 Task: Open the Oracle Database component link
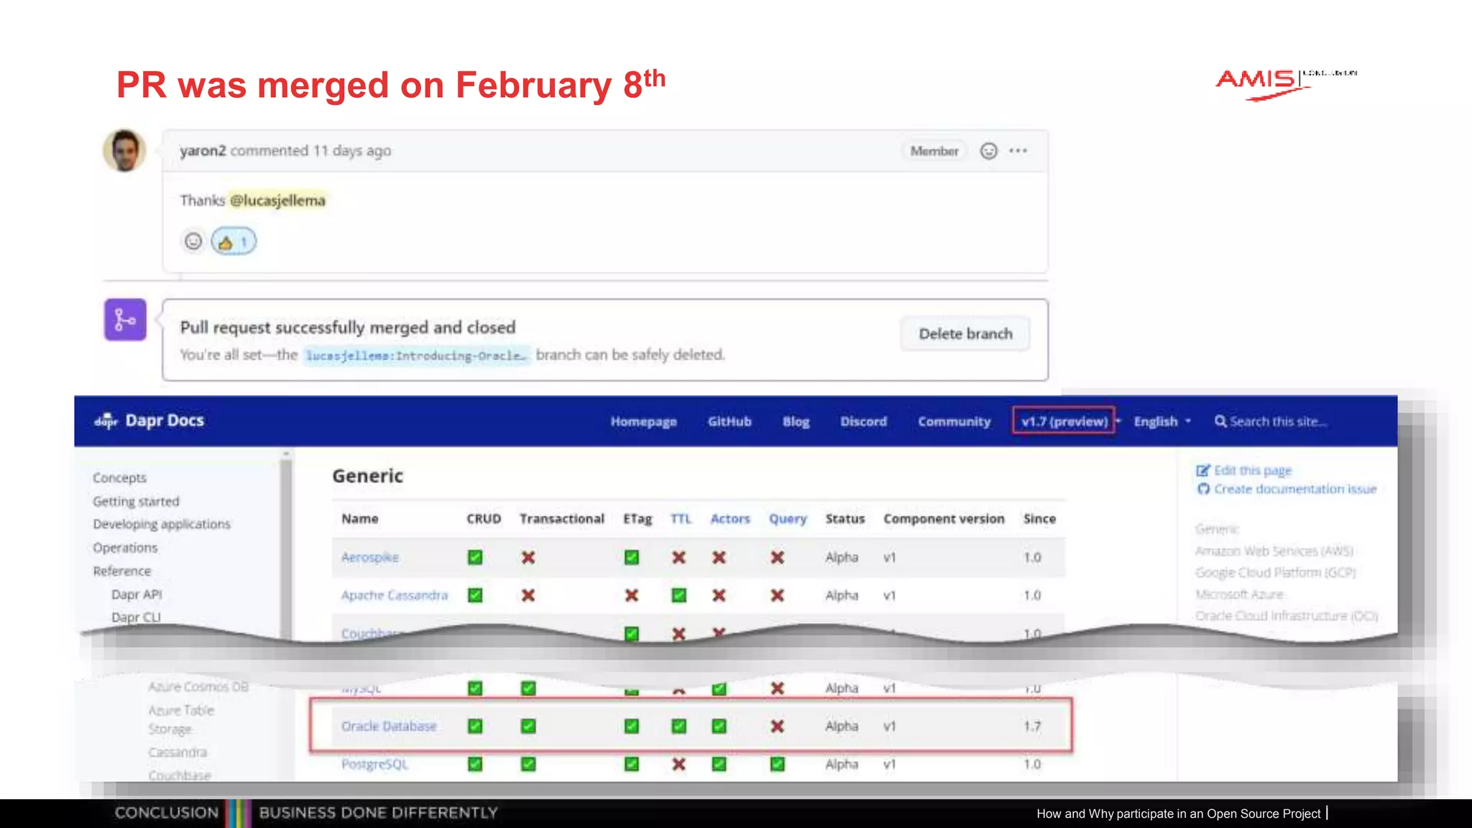[389, 727]
